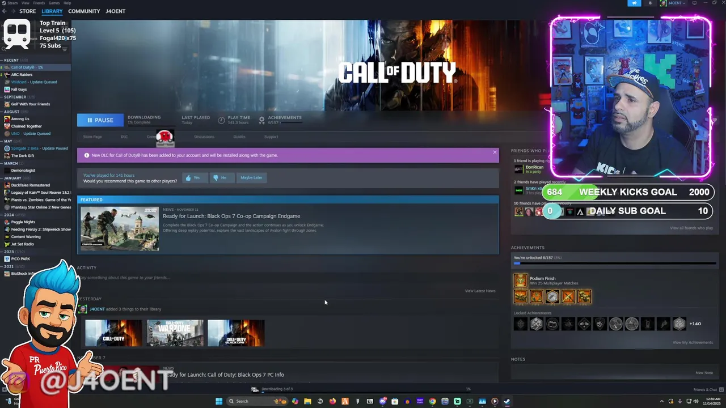Open the Discussions tab
The width and height of the screenshot is (726, 408).
pyautogui.click(x=204, y=137)
